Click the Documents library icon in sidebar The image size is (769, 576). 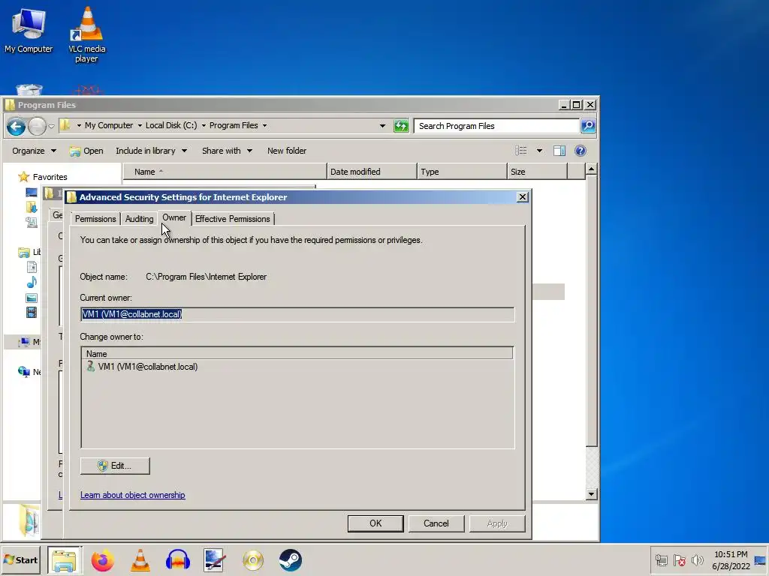pyautogui.click(x=32, y=267)
